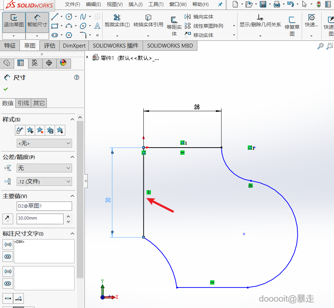The width and height of the screenshot is (334, 308).
Task: Click the New document icon
Action: pyautogui.click(x=235, y=4)
